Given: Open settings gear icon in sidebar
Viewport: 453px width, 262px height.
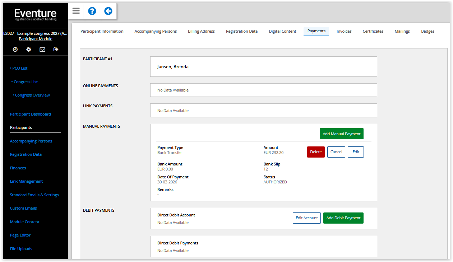Looking at the screenshot, I should point(29,50).
